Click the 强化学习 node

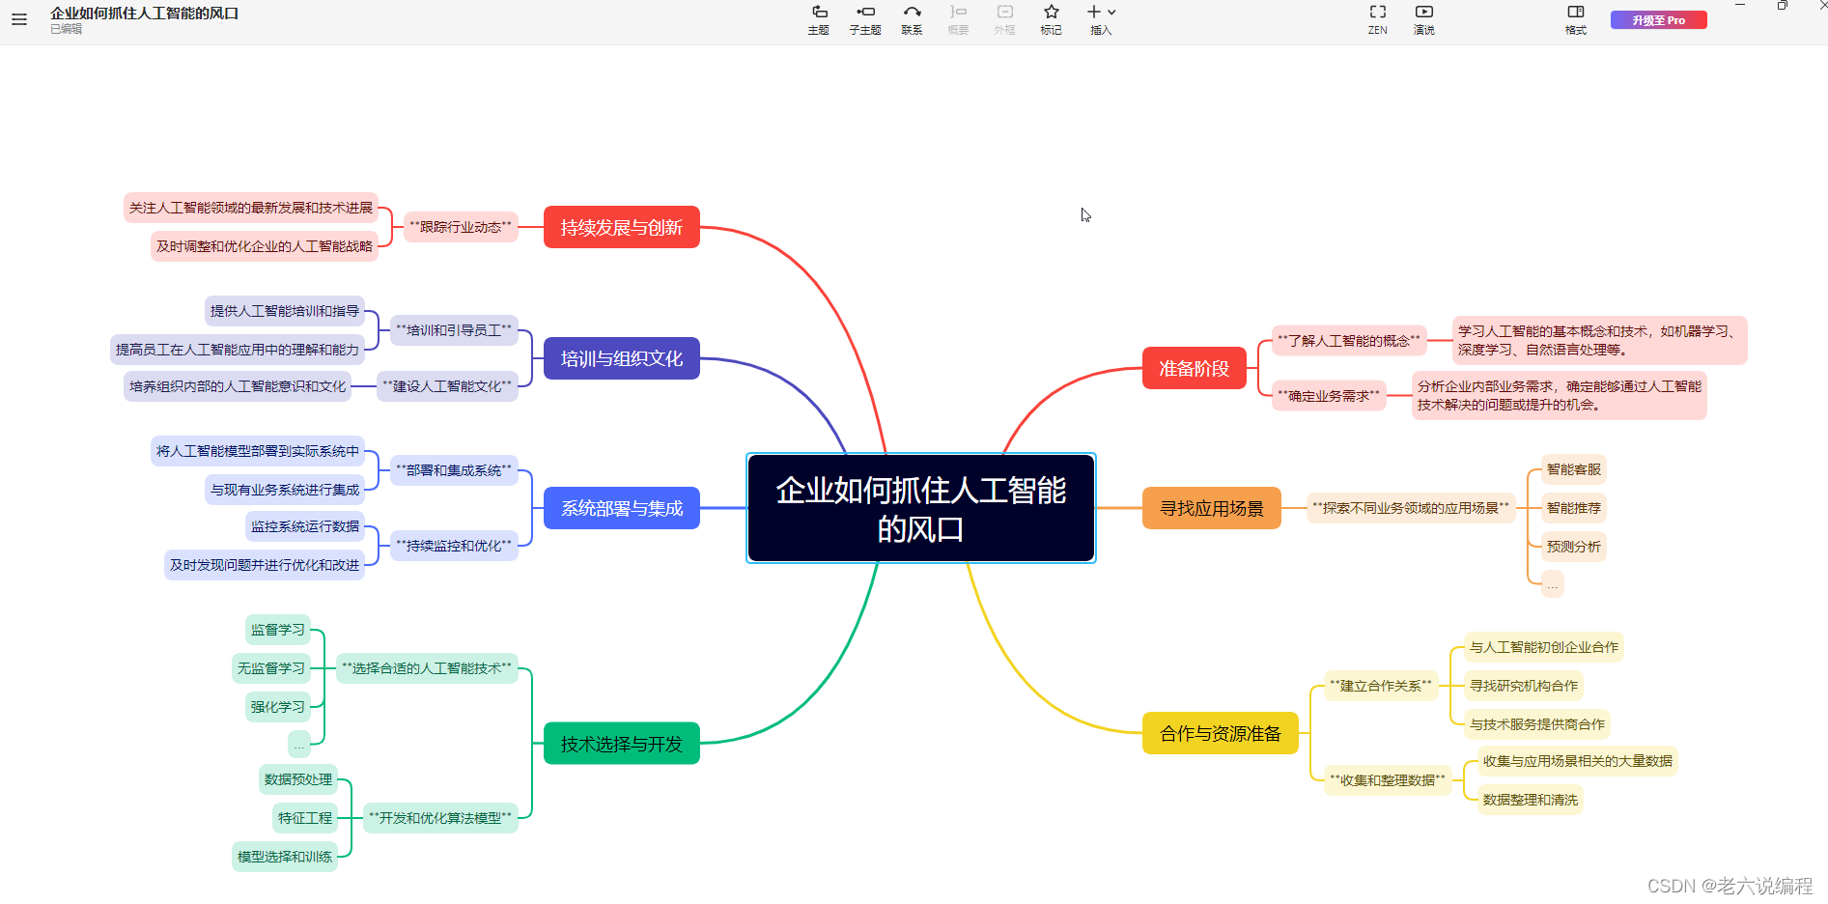[278, 707]
